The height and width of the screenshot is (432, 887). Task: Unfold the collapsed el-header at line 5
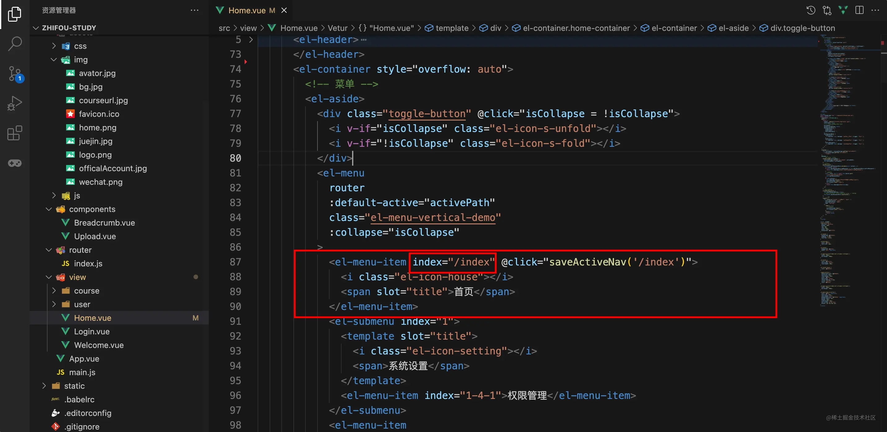(251, 40)
